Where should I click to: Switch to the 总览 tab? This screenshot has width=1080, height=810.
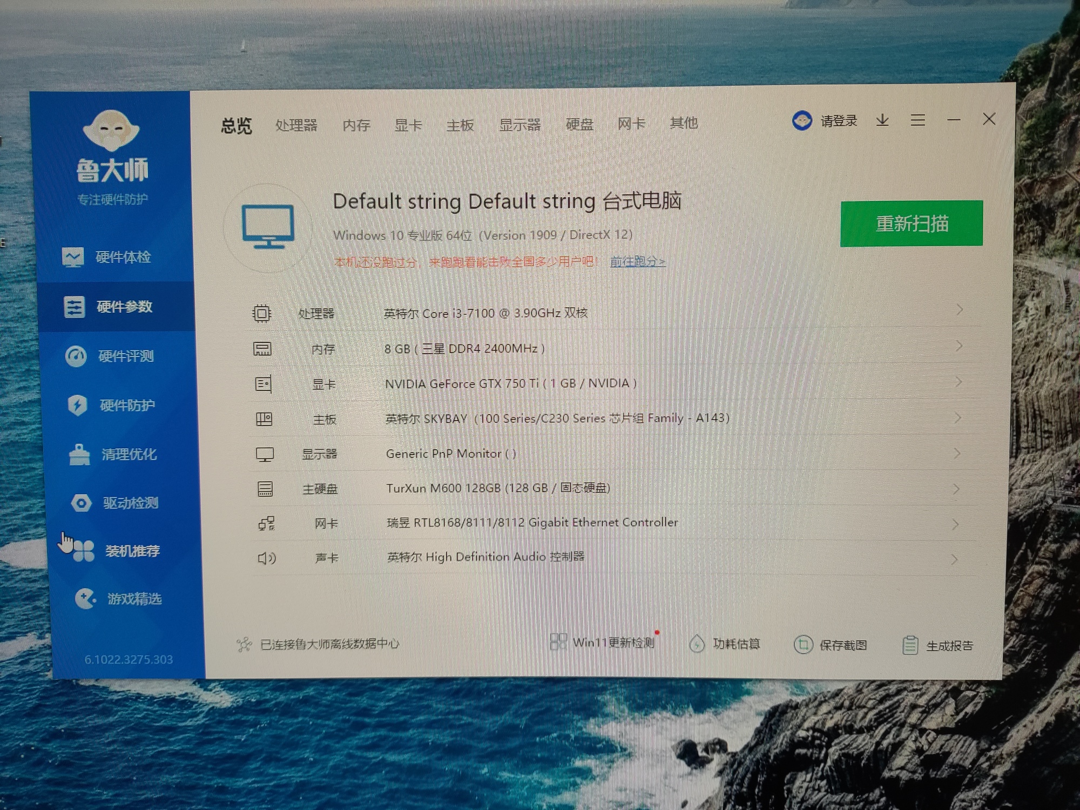[x=237, y=126]
